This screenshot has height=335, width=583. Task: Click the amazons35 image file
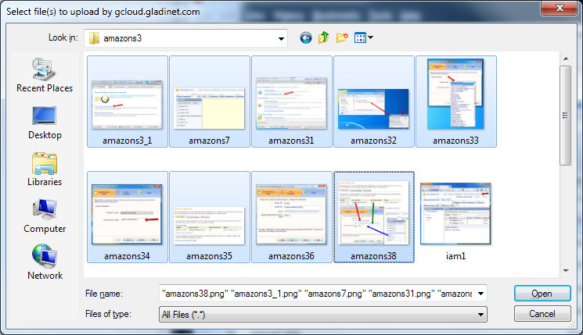209,217
